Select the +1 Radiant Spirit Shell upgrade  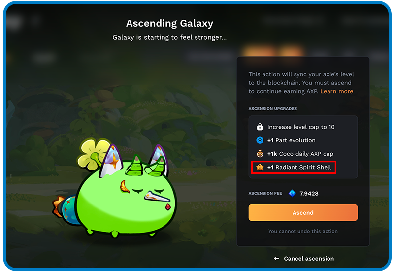click(294, 167)
